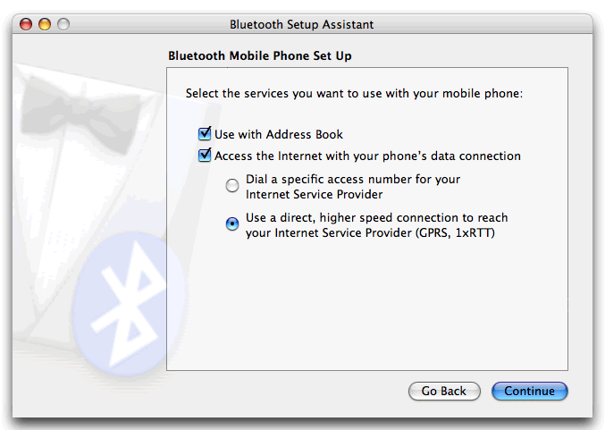Click the Bluetooth Setup Assistant title bar text

point(301,24)
